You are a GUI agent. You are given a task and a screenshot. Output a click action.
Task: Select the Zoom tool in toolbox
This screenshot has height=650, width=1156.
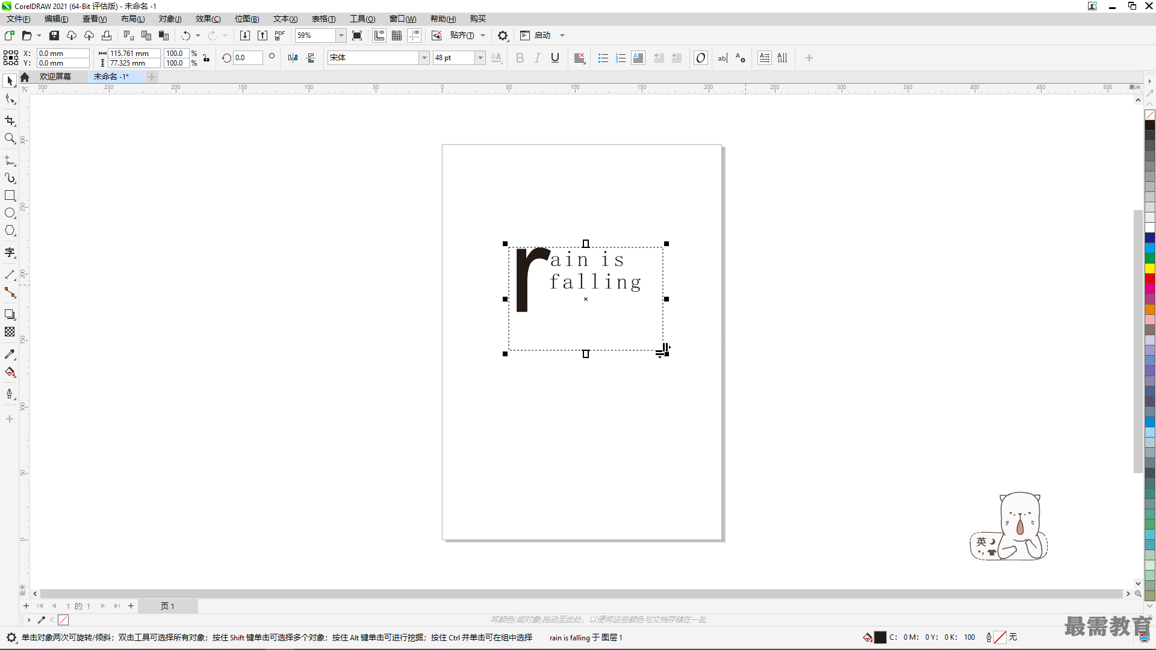10,138
